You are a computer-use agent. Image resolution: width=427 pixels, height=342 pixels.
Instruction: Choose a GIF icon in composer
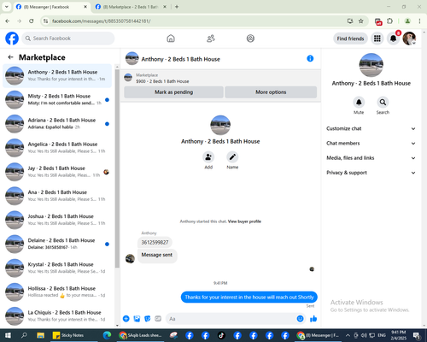pyautogui.click(x=158, y=319)
